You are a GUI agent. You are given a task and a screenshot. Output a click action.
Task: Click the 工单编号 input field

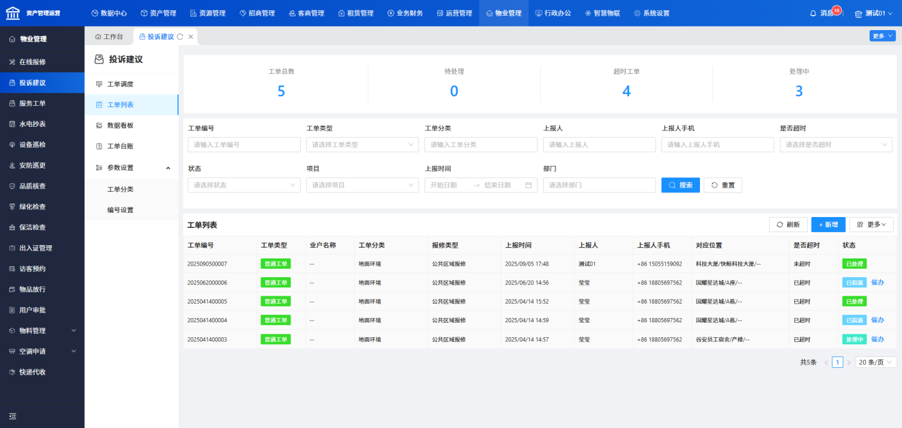(x=244, y=145)
